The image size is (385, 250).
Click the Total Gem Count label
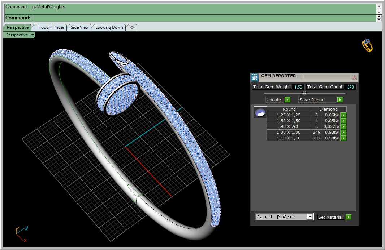tap(325, 87)
